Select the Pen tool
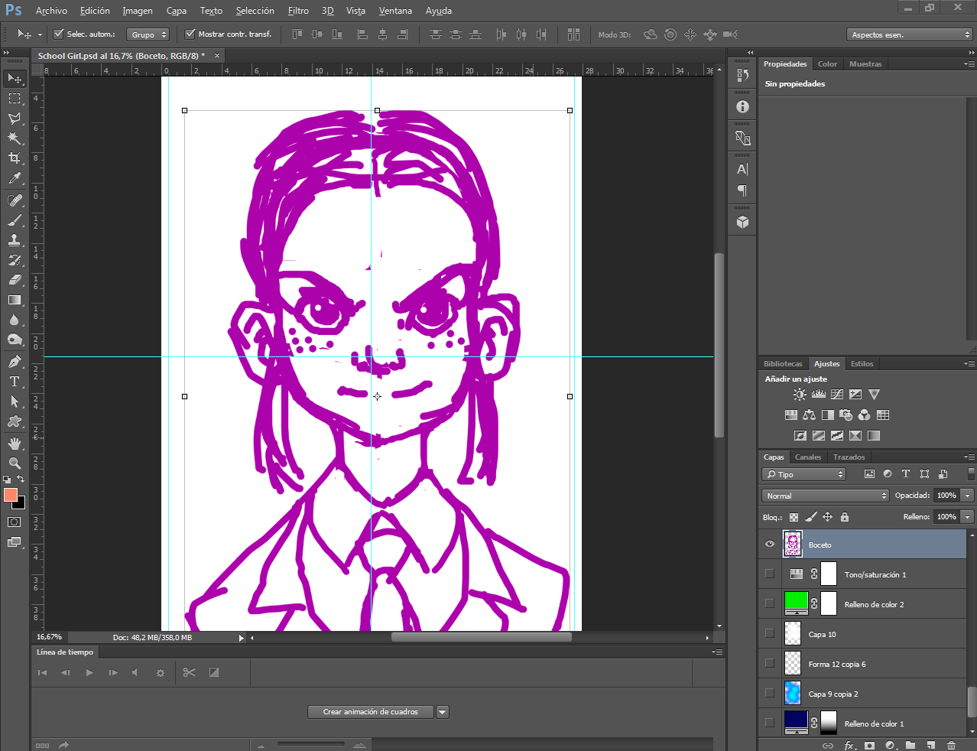The height and width of the screenshot is (751, 977). click(x=15, y=362)
